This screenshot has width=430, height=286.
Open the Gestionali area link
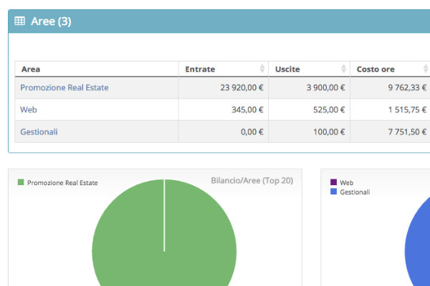click(39, 132)
